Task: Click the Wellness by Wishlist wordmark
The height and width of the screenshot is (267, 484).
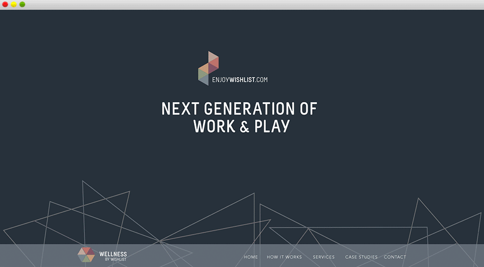Action: (113, 256)
